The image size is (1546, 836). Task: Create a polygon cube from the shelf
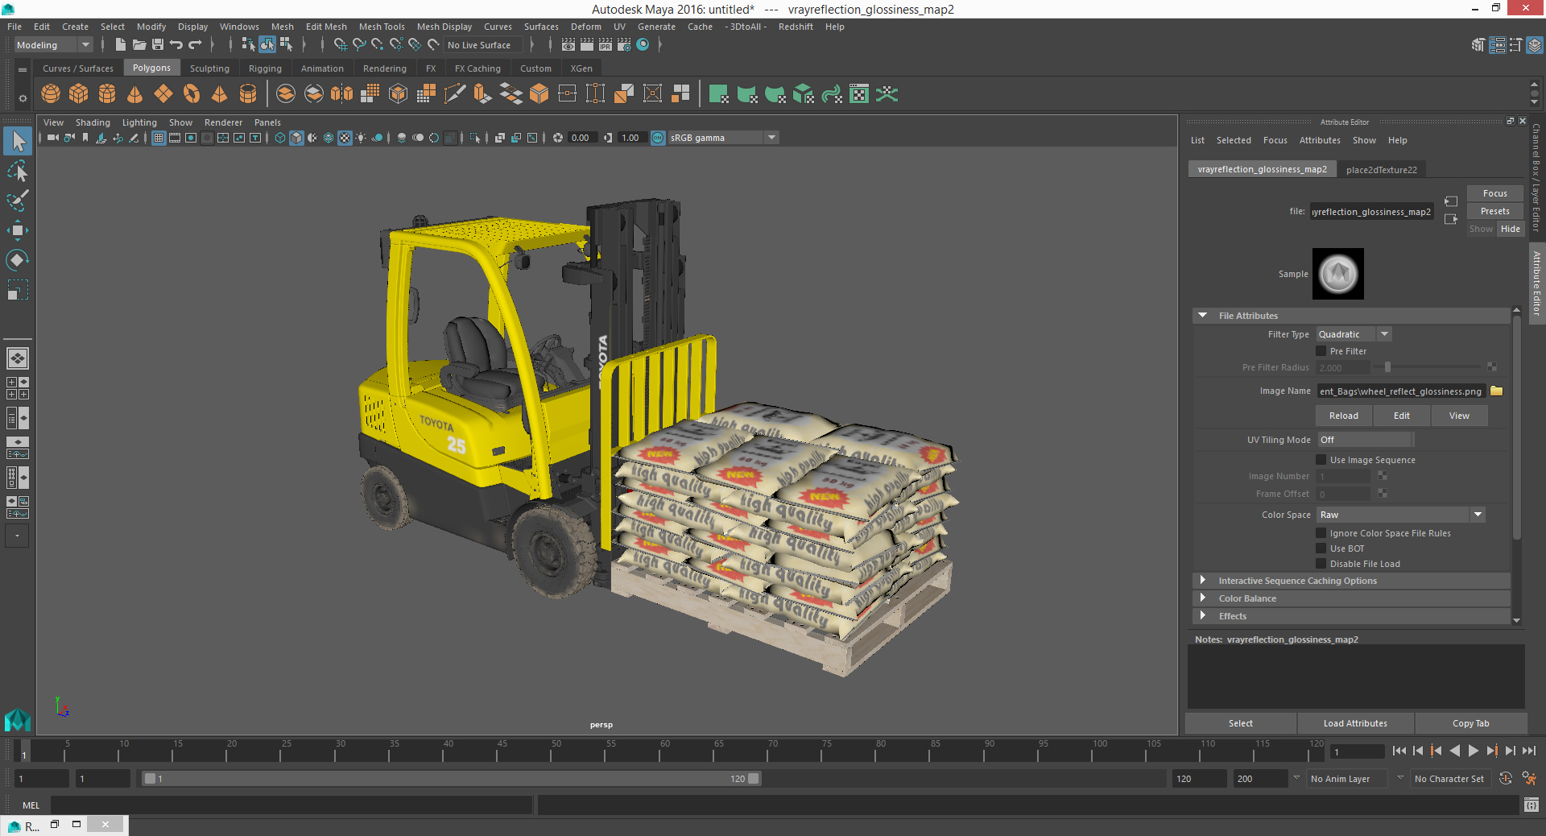(x=79, y=94)
